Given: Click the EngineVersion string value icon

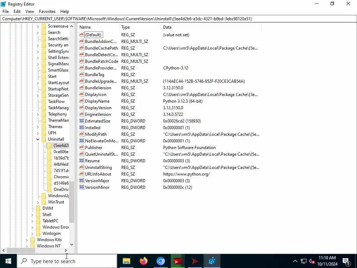Looking at the screenshot, I should [82, 114].
